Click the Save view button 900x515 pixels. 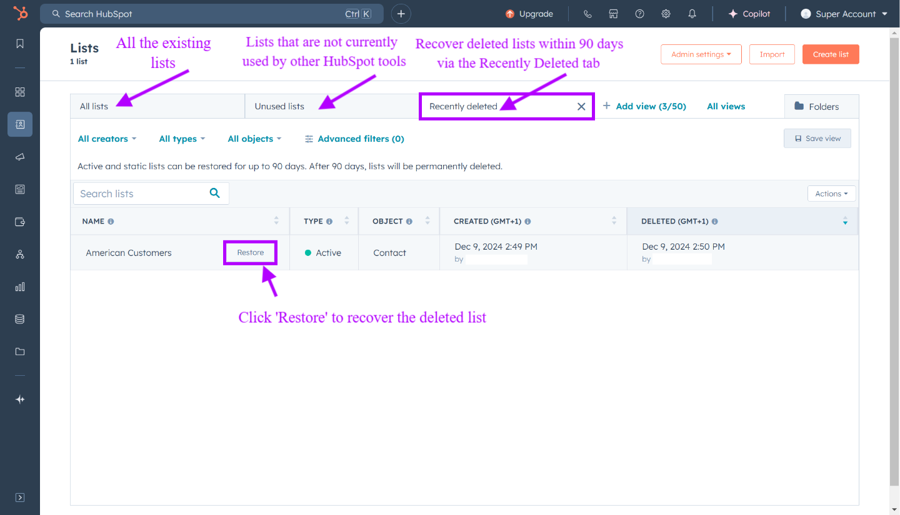[817, 139]
